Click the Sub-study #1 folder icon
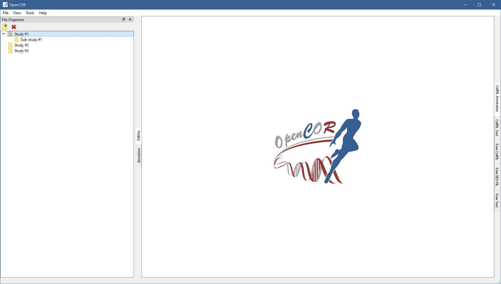Viewport: 501px width, 284px height. click(x=17, y=40)
